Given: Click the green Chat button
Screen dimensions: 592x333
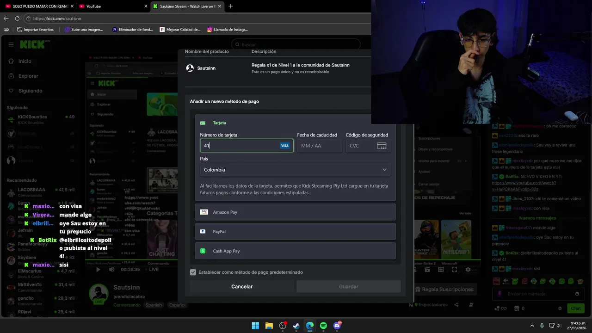Looking at the screenshot, I should 576,308.
